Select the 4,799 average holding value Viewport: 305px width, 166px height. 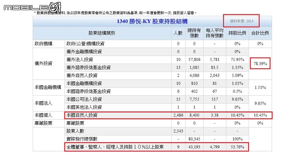pyautogui.click(x=214, y=147)
